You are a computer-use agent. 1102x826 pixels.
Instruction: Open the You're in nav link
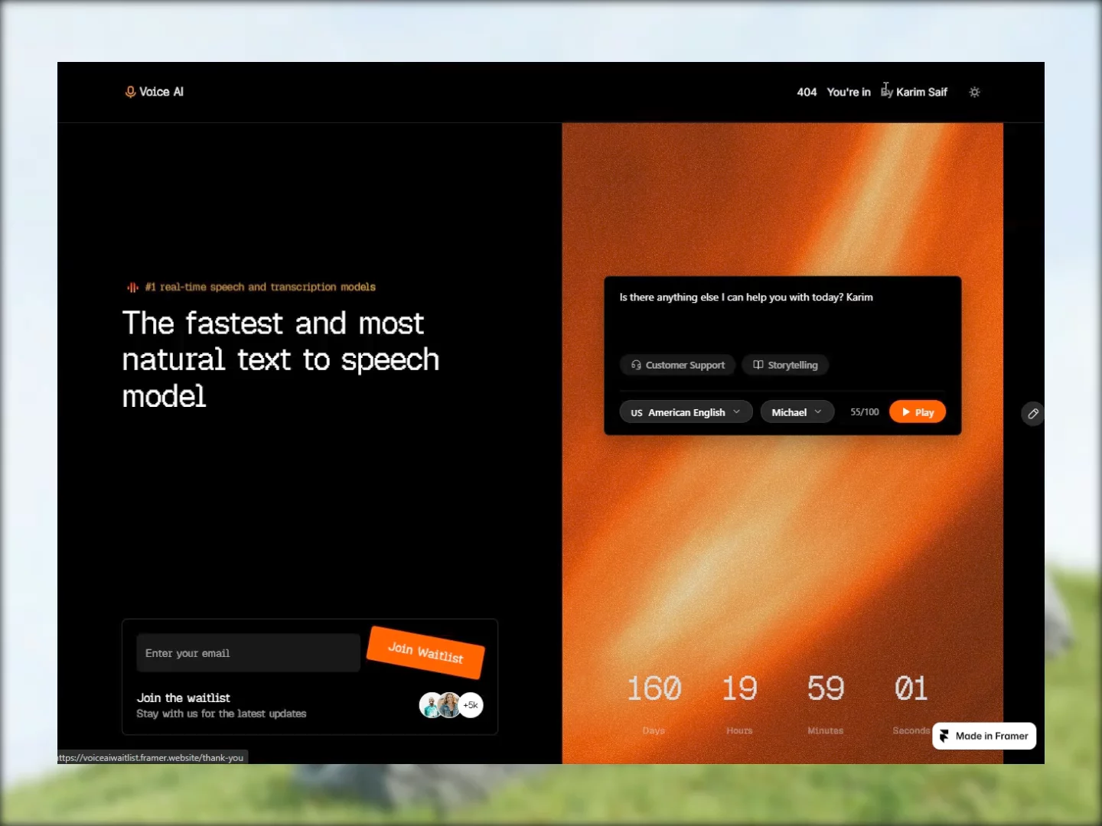coord(849,92)
